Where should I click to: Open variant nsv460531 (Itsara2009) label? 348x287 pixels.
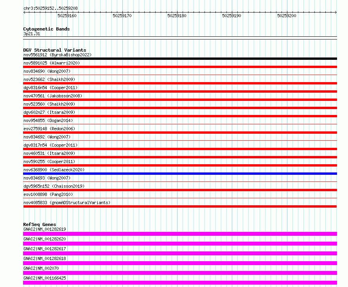(49, 153)
